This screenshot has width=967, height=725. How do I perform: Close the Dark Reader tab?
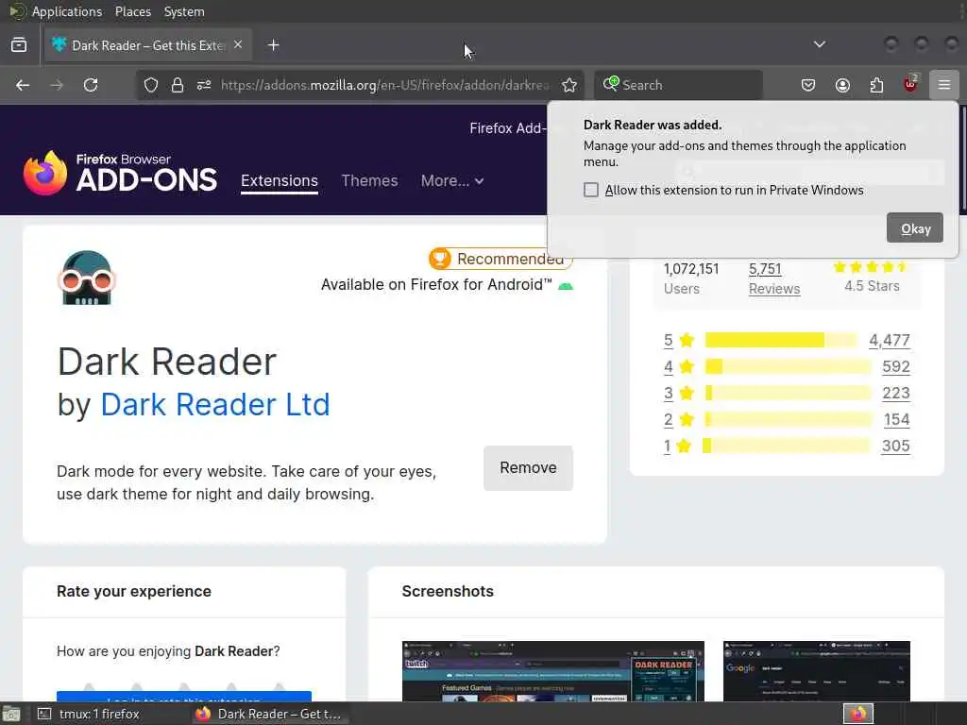tap(238, 45)
